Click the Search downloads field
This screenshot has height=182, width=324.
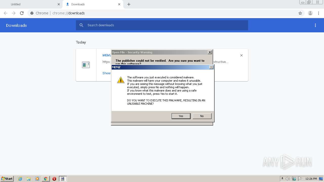(x=162, y=25)
